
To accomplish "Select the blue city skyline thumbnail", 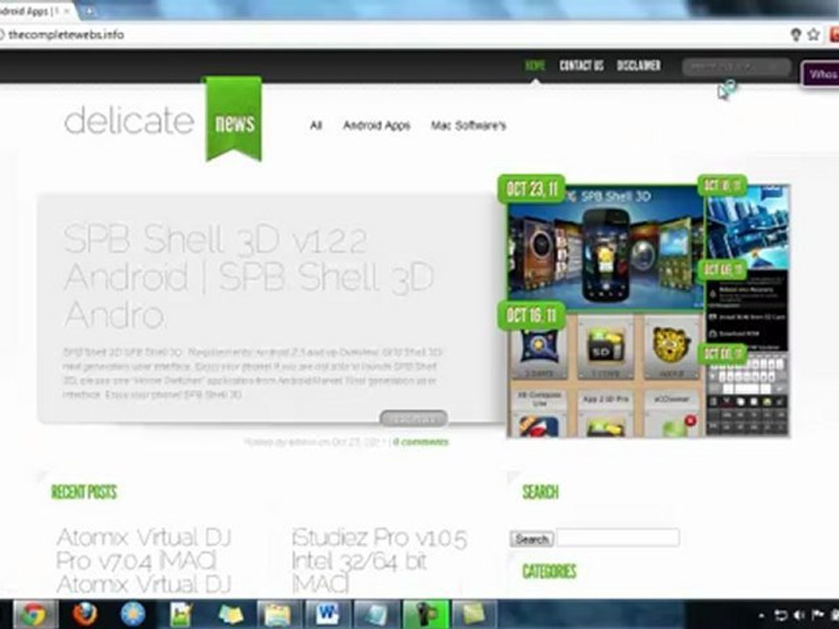I will 747,228.
